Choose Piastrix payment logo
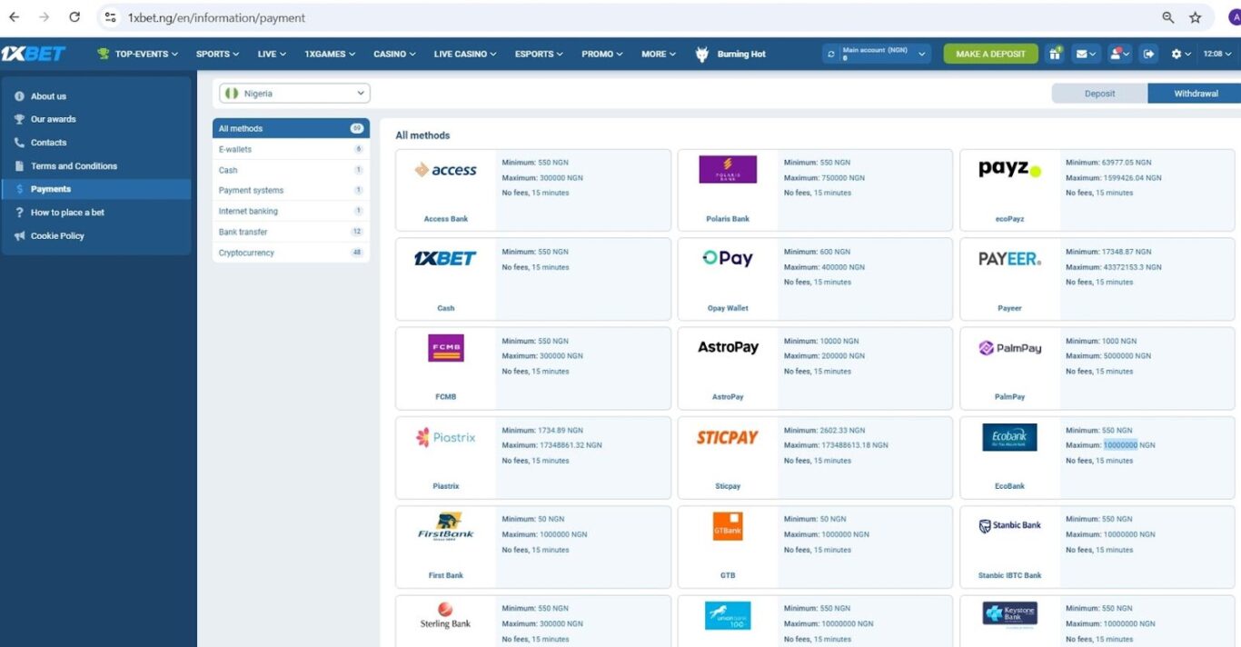 [446, 437]
